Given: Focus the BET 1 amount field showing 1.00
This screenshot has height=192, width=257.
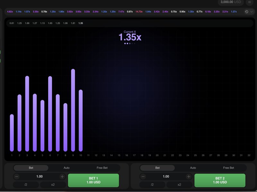Looking at the screenshot, I should (39, 177).
